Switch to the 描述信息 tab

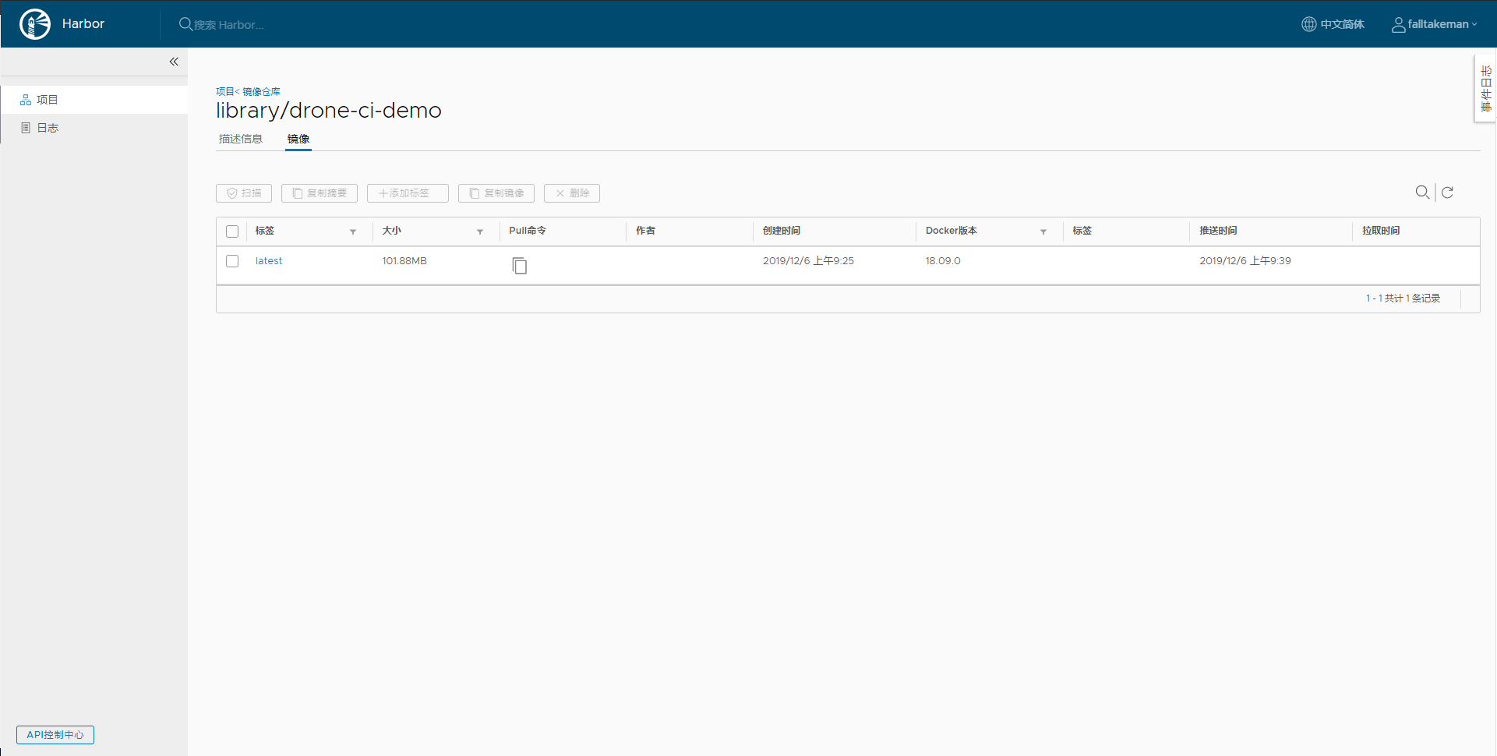click(x=241, y=139)
